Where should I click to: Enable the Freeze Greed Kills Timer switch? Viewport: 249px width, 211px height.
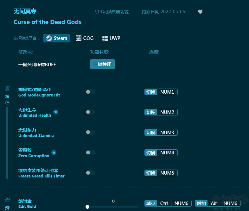click(90, 173)
